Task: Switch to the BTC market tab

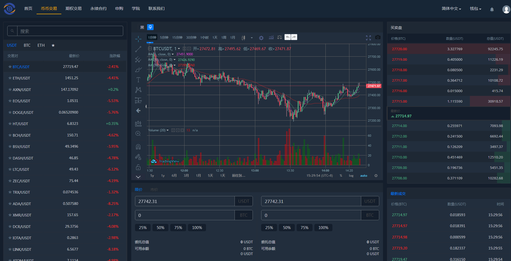Action: click(27, 45)
